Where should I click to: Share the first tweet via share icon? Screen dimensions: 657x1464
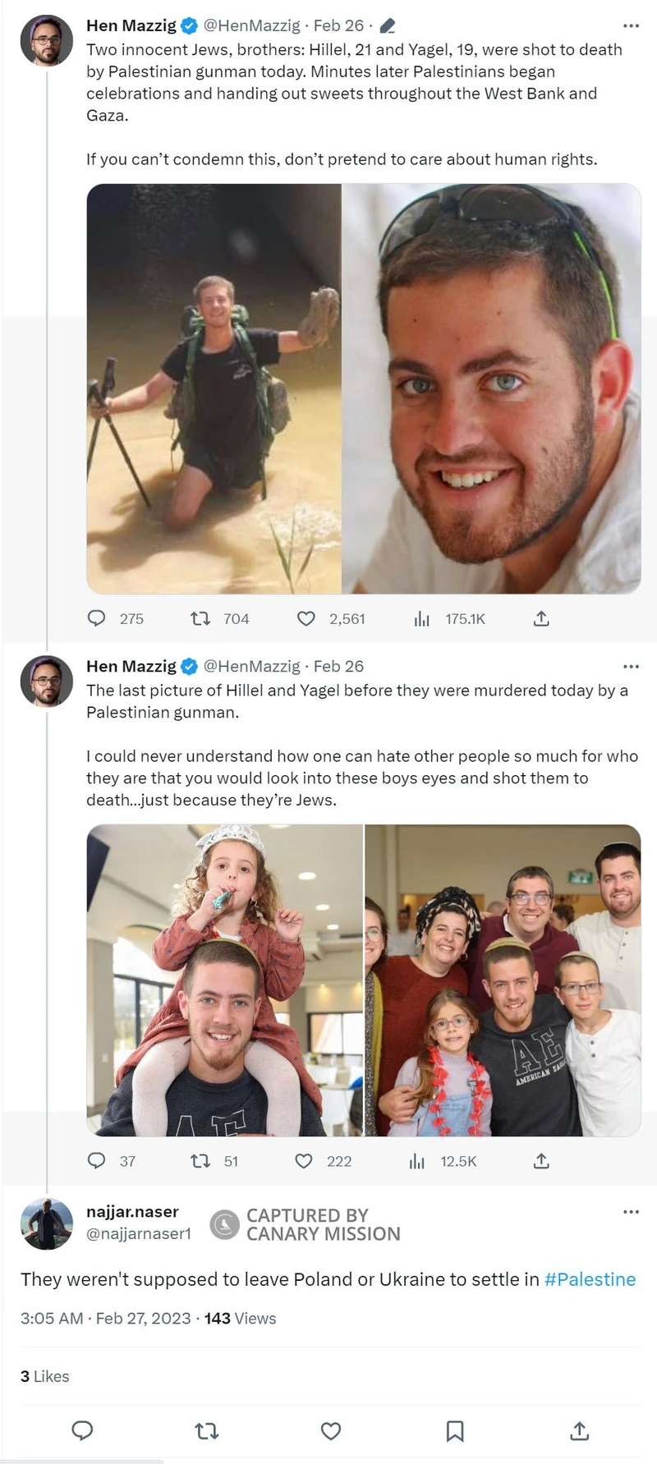[541, 618]
